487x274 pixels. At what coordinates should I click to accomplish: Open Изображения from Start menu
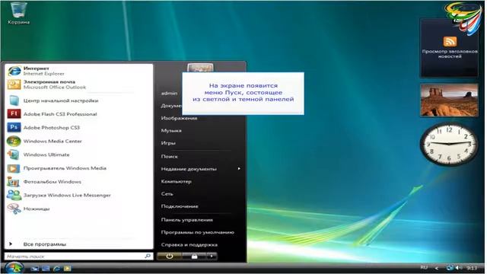[180, 118]
